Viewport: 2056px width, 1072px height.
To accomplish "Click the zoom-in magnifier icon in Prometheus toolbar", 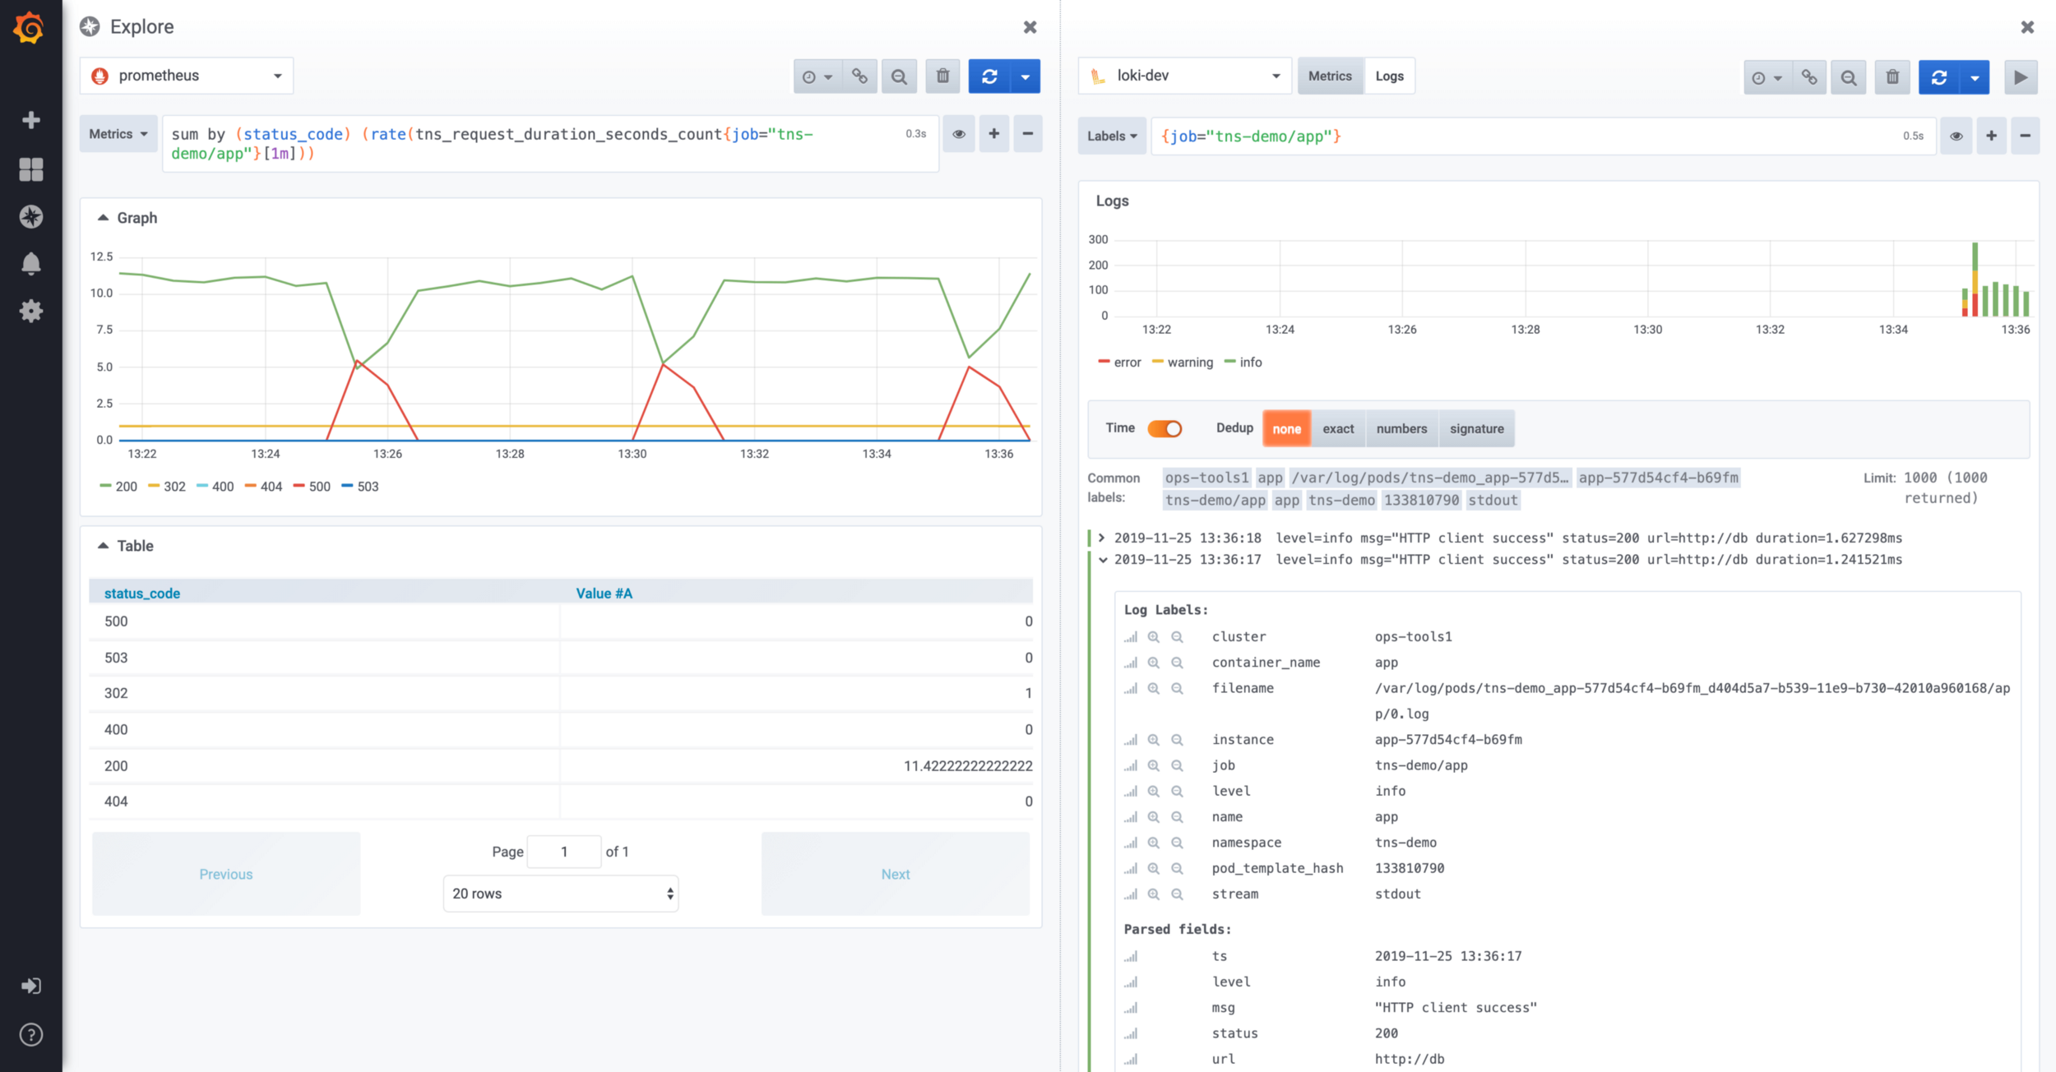I will [901, 75].
